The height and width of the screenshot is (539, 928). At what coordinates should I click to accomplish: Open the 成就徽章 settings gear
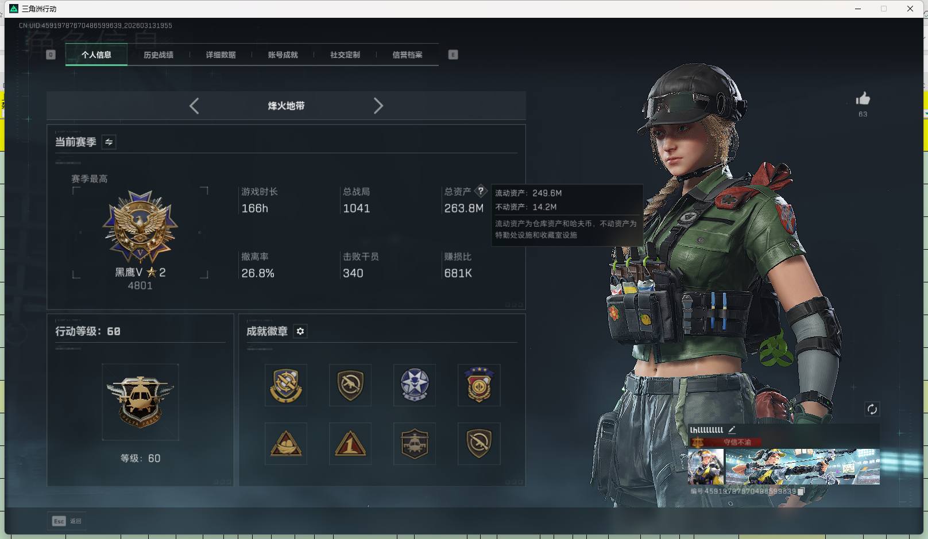coord(300,331)
